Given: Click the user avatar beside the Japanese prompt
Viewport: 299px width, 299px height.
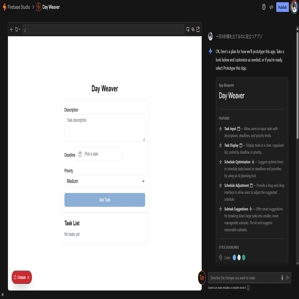Looking at the screenshot, I should point(210,36).
